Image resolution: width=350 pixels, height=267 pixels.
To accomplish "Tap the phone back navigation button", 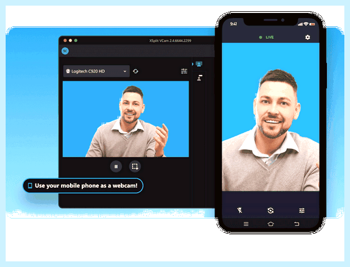I will click(x=296, y=224).
